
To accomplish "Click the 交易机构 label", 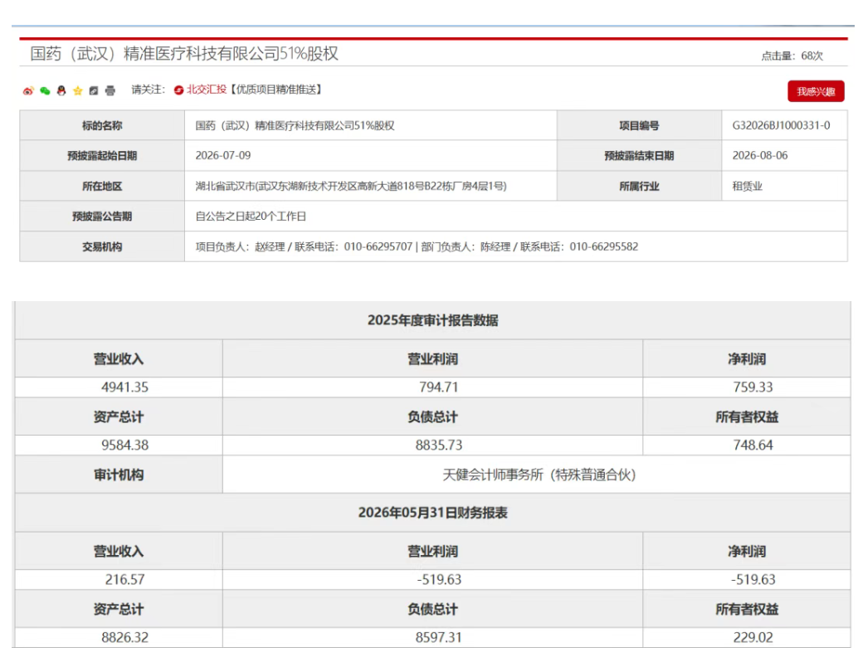I will point(102,246).
